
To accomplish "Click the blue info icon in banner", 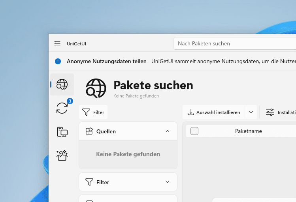I will [58, 61].
